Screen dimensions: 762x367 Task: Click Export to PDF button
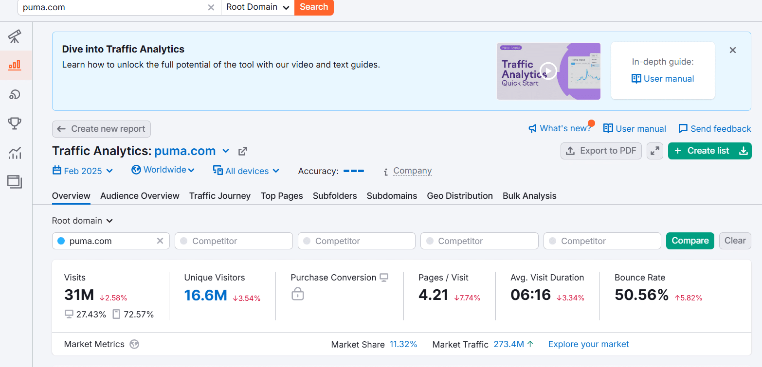click(x=601, y=151)
